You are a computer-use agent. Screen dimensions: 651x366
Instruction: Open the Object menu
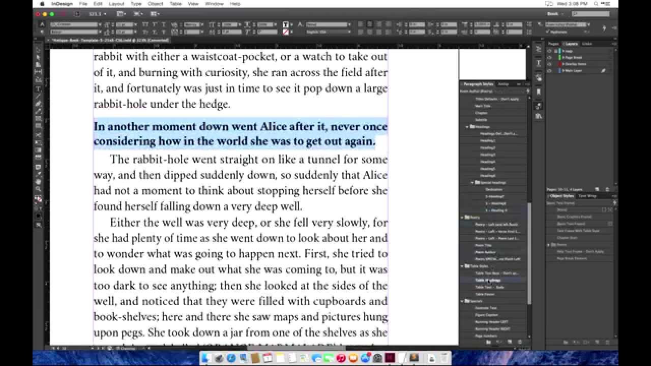155,4
